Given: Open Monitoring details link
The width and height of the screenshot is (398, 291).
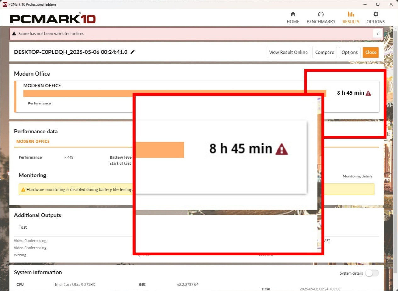Looking at the screenshot, I should click(x=357, y=176).
